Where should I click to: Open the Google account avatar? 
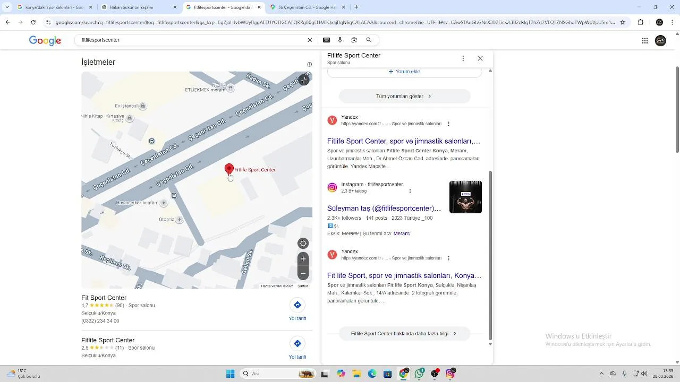point(660,40)
